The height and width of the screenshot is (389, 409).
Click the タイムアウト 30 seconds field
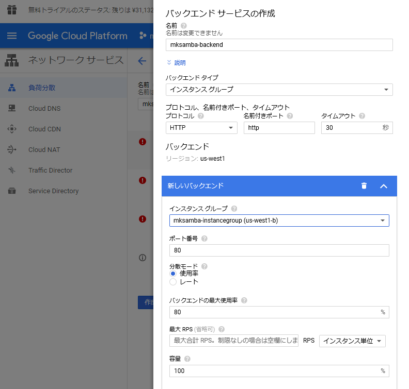(x=357, y=128)
